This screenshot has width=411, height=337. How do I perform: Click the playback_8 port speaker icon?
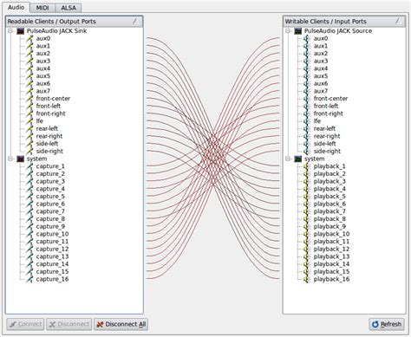307,219
